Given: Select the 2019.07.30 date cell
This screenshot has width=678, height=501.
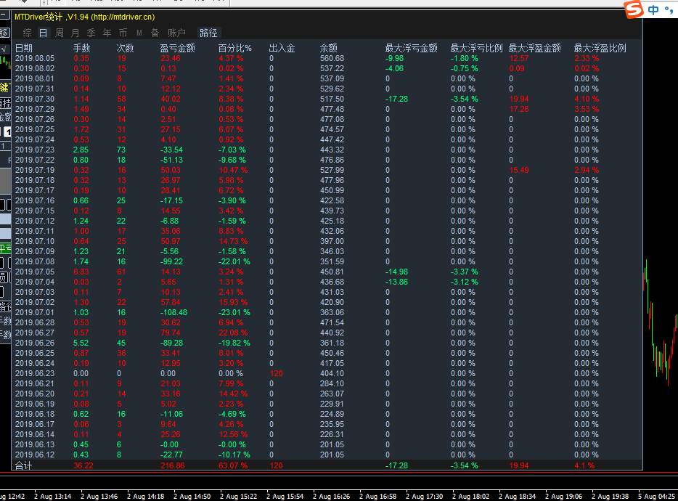Looking at the screenshot, I should point(35,99).
